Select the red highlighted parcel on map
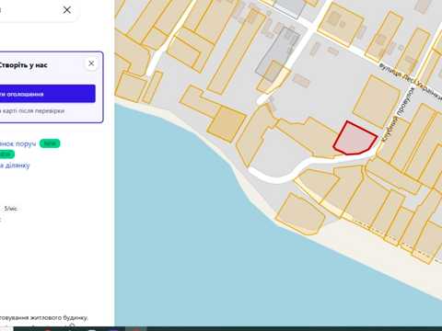This screenshot has width=442, height=331. pos(355,139)
